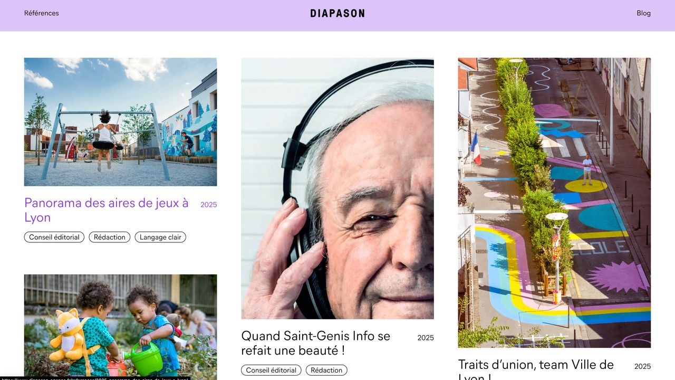Select the 'Langage clair' tag

click(160, 237)
